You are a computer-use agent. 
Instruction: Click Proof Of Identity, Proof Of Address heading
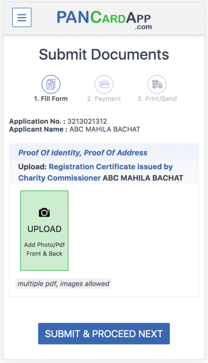[x=83, y=153]
